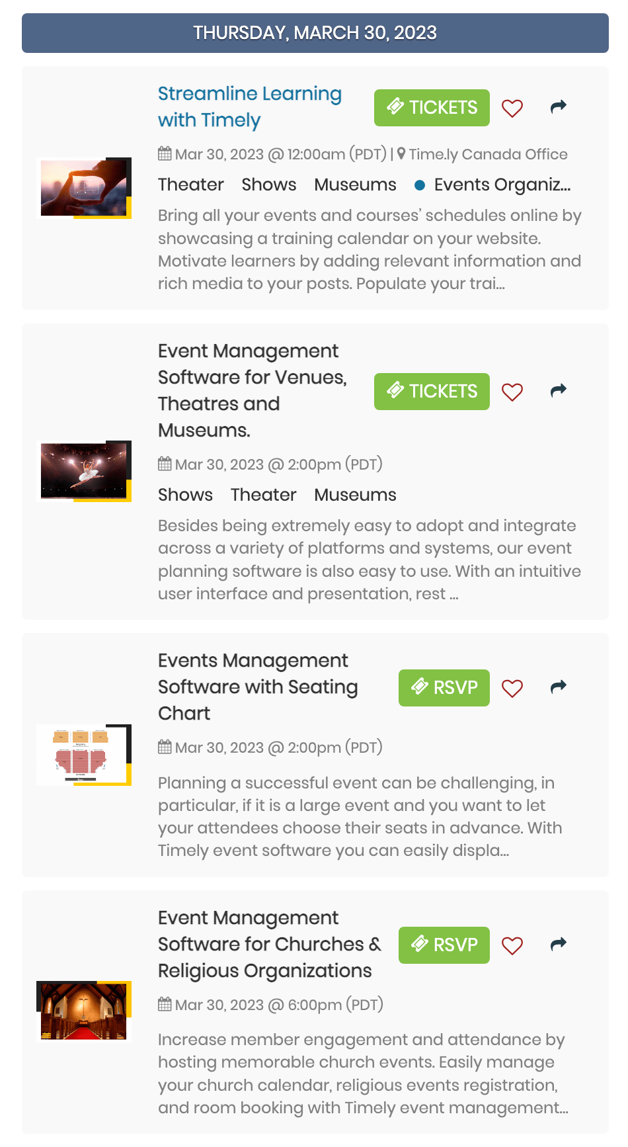Get TICKETS for Venues, Theatres and Museums
This screenshot has height=1147, width=628.
pyautogui.click(x=432, y=392)
